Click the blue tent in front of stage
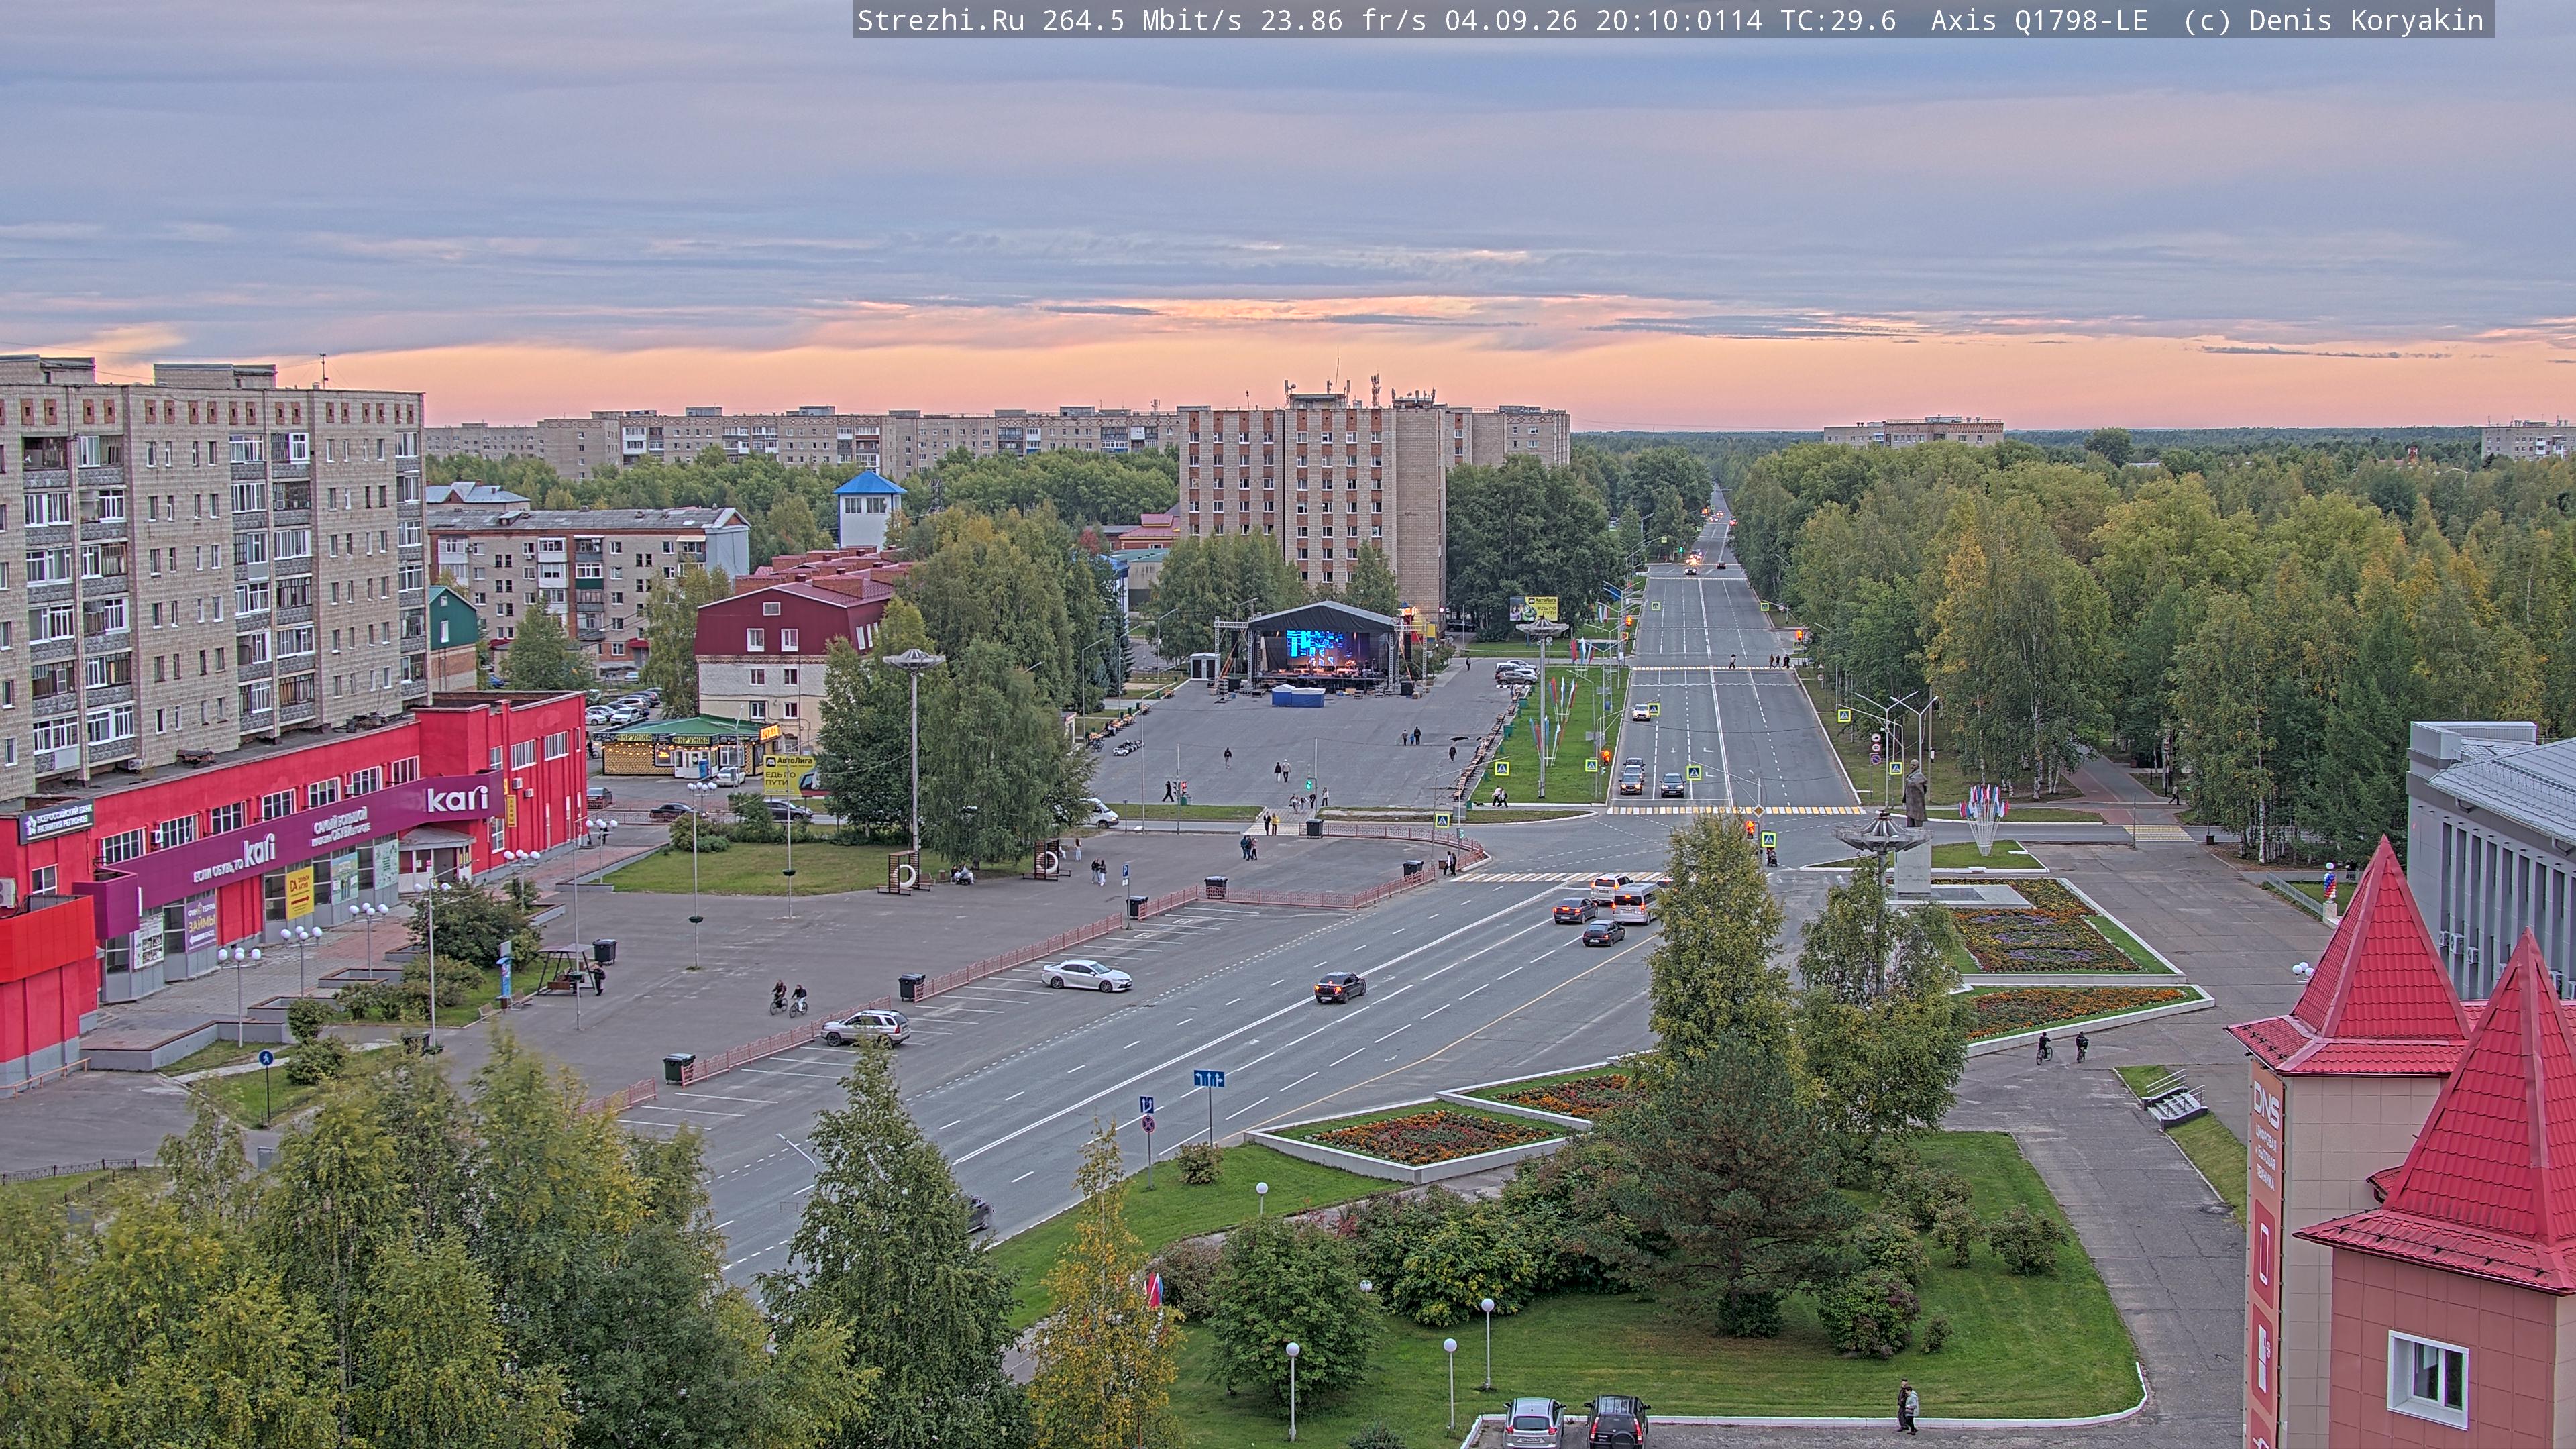2576x1449 pixels. (1297, 695)
